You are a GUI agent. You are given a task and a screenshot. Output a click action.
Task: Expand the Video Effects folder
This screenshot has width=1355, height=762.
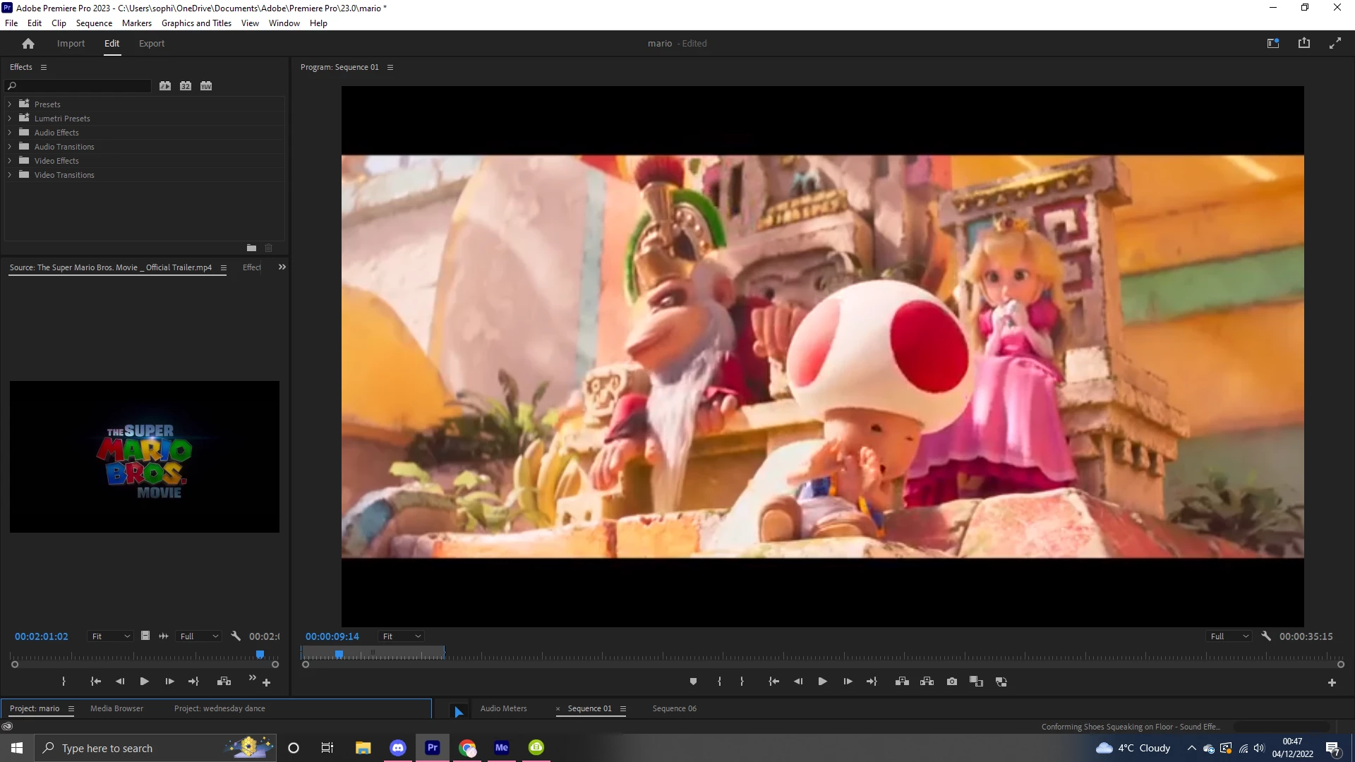tap(10, 161)
